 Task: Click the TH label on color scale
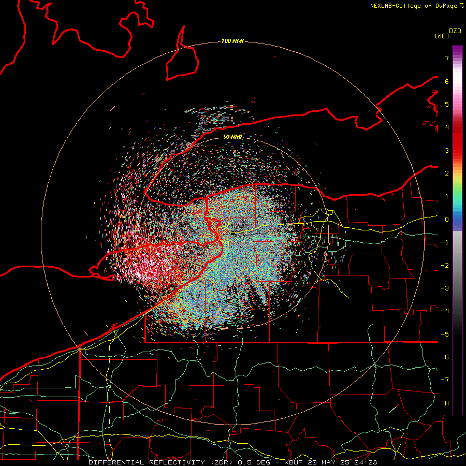pyautogui.click(x=445, y=403)
